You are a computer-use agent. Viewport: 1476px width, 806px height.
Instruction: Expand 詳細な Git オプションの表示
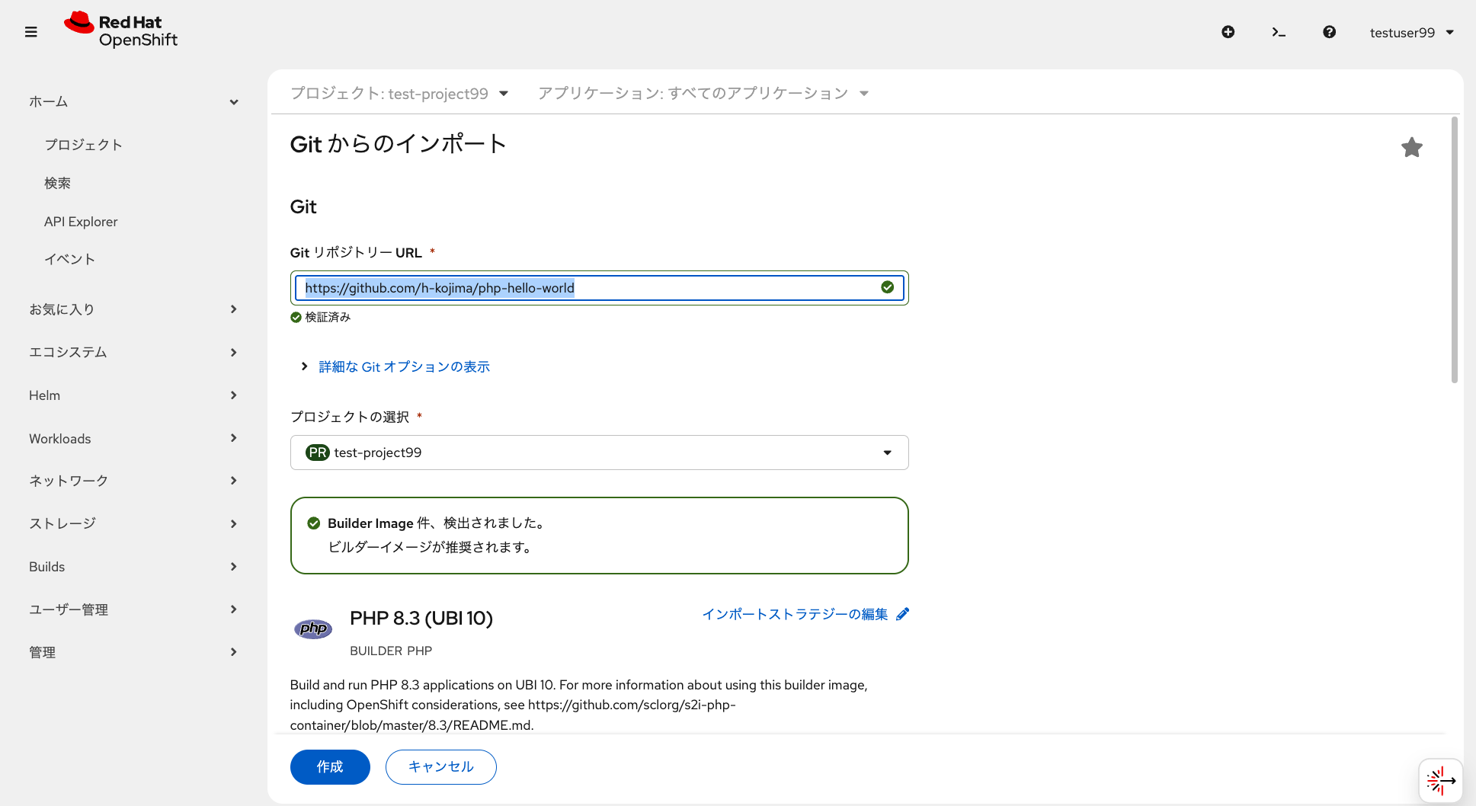click(x=404, y=366)
